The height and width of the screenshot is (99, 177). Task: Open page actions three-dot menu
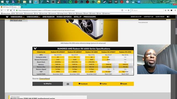(126, 10)
